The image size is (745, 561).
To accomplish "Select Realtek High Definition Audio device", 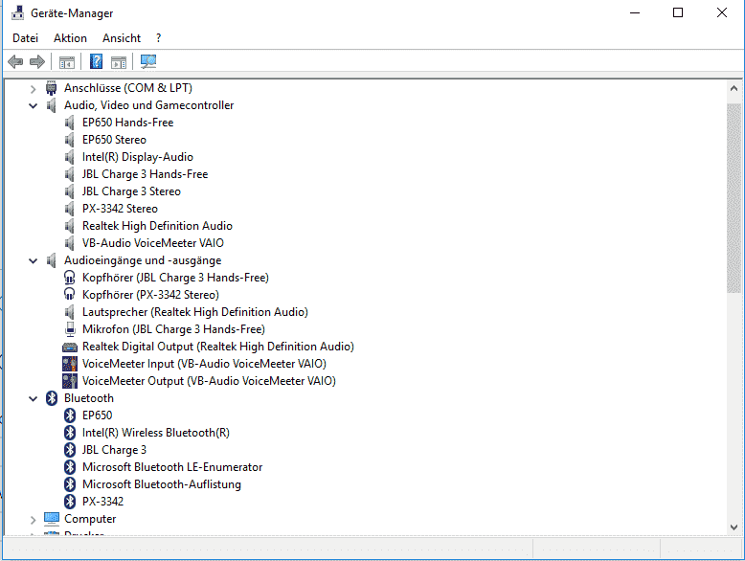I will 157,226.
